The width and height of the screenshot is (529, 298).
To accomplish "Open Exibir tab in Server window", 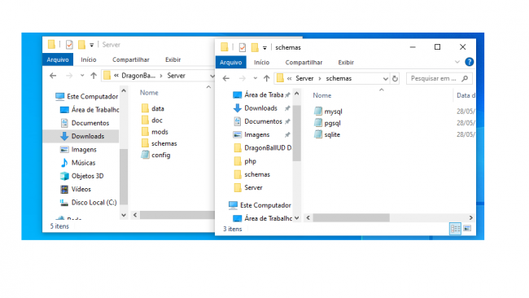I will point(173,59).
